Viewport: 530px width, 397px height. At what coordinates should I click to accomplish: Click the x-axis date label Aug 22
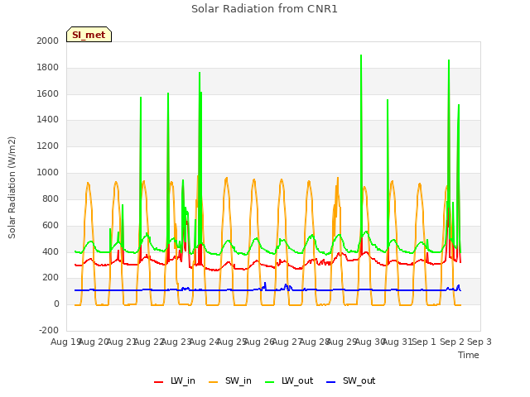pos(149,342)
